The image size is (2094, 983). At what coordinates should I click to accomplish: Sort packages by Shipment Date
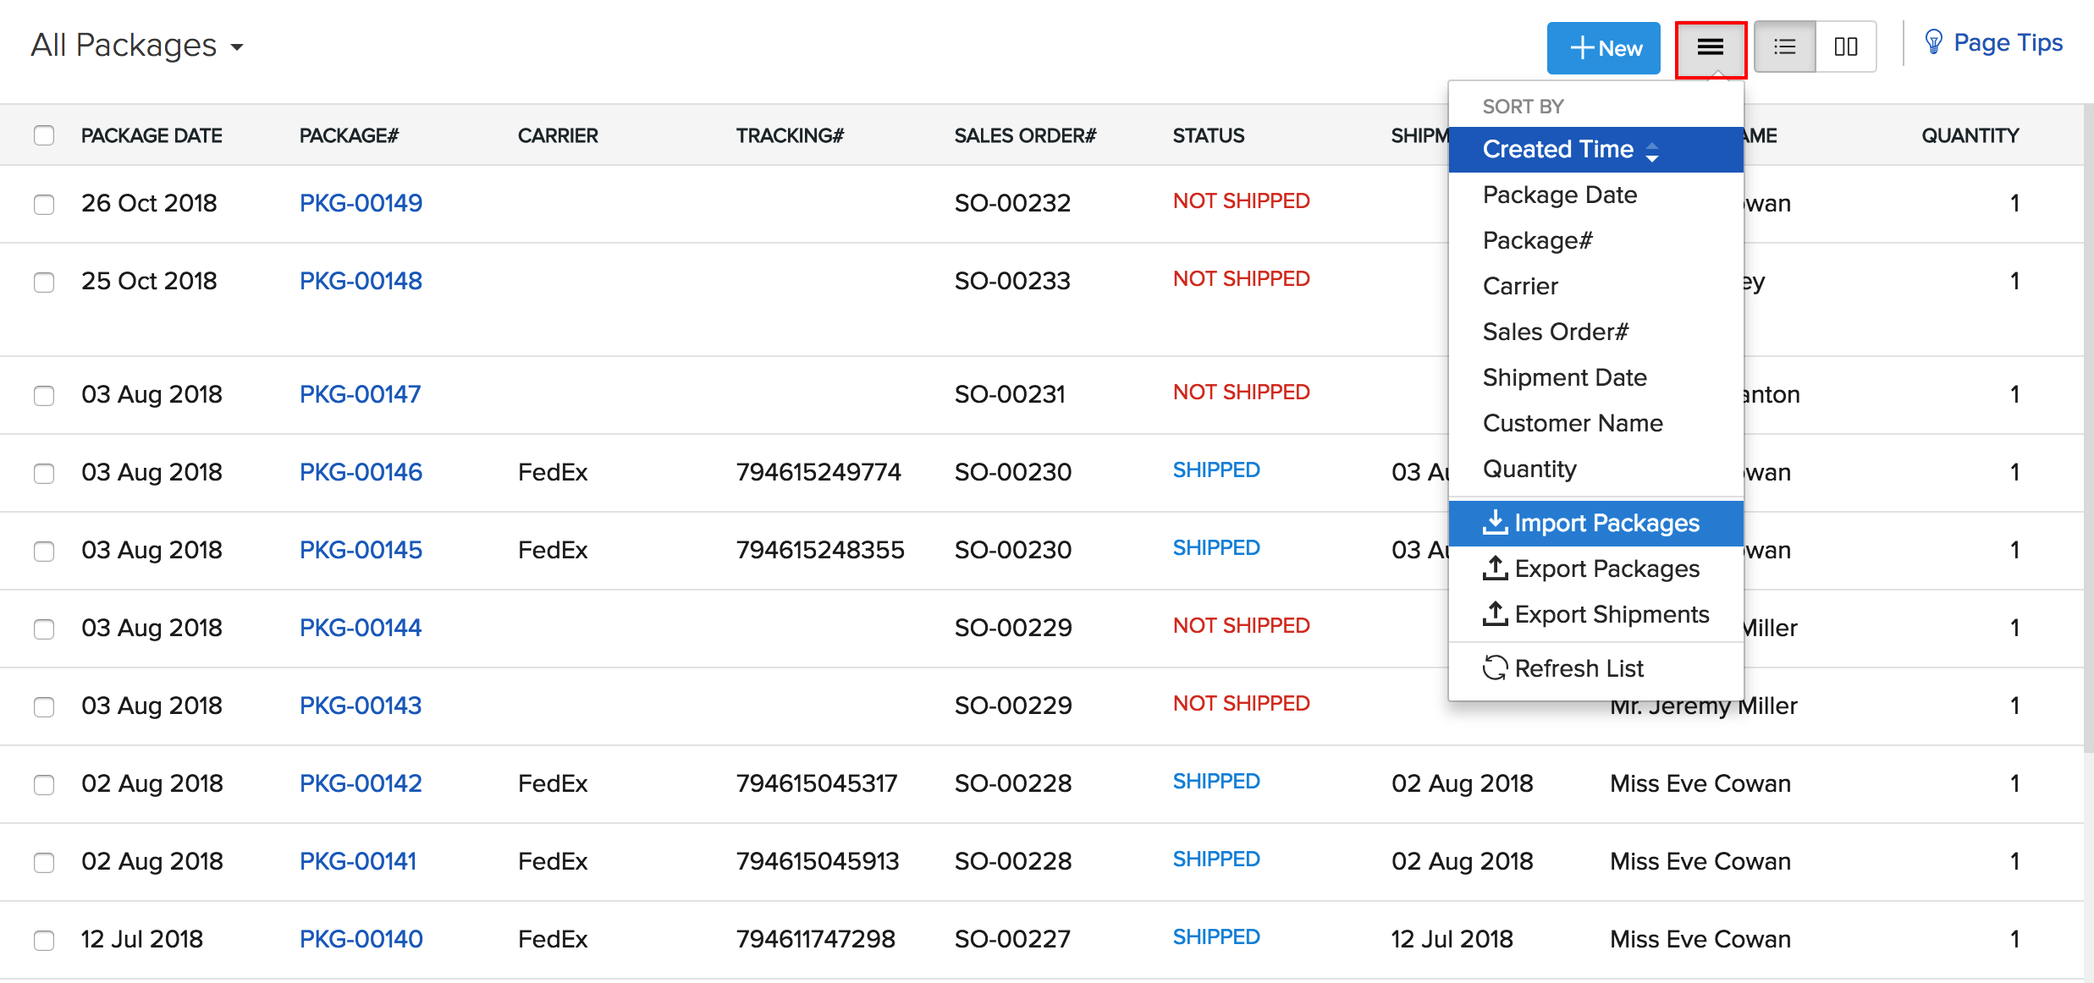pos(1564,377)
